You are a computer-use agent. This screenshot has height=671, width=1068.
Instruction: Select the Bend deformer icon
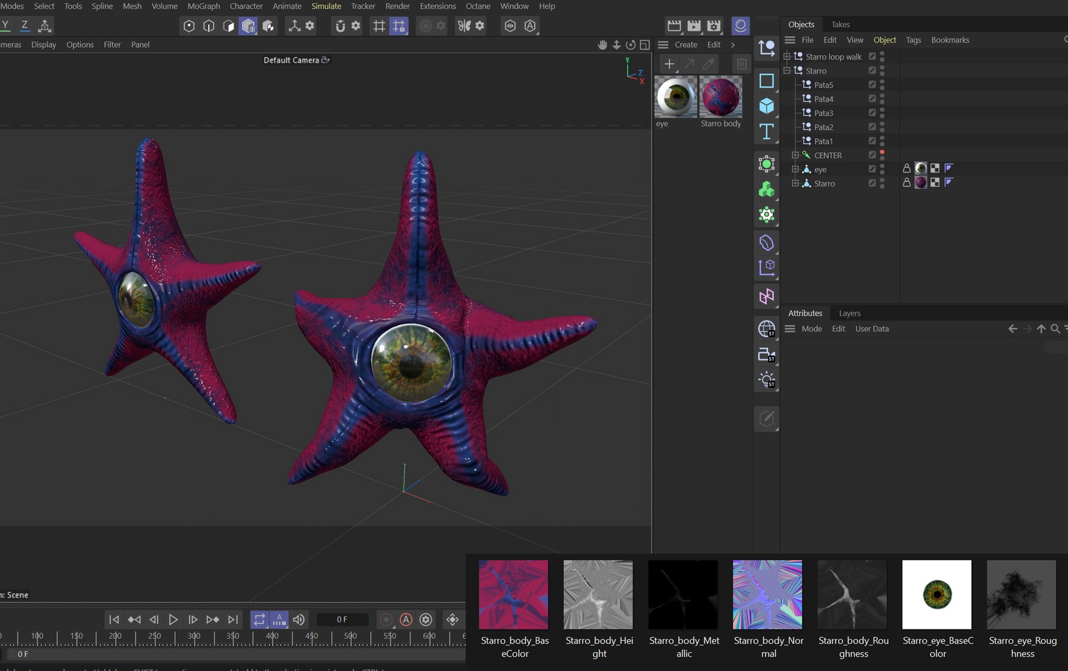(767, 243)
